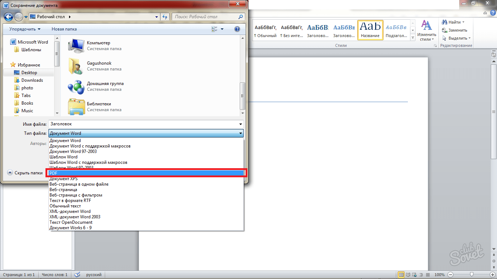The image size is (497, 279).
Task: Choose Текст в формате RTF file type
Action: point(146,201)
